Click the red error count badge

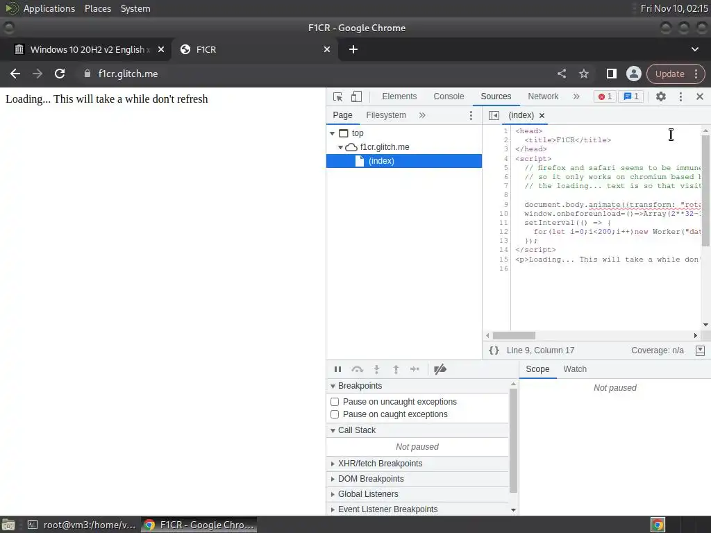[605, 96]
